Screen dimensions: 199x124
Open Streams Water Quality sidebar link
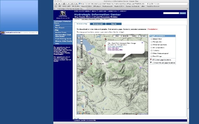click(x=64, y=41)
